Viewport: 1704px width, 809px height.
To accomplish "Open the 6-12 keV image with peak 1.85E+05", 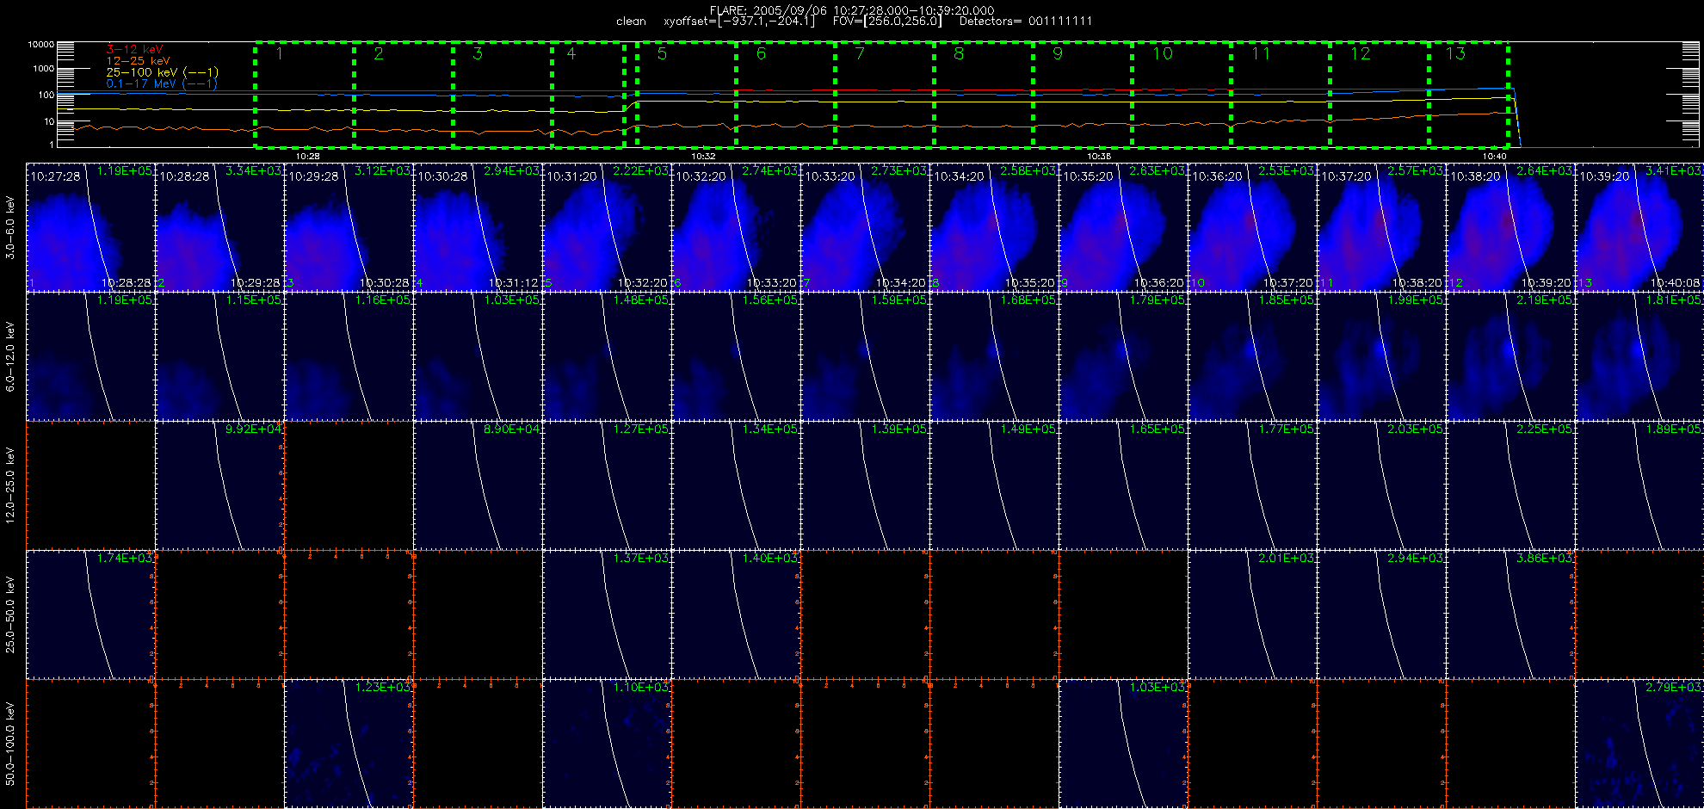I will [1252, 356].
